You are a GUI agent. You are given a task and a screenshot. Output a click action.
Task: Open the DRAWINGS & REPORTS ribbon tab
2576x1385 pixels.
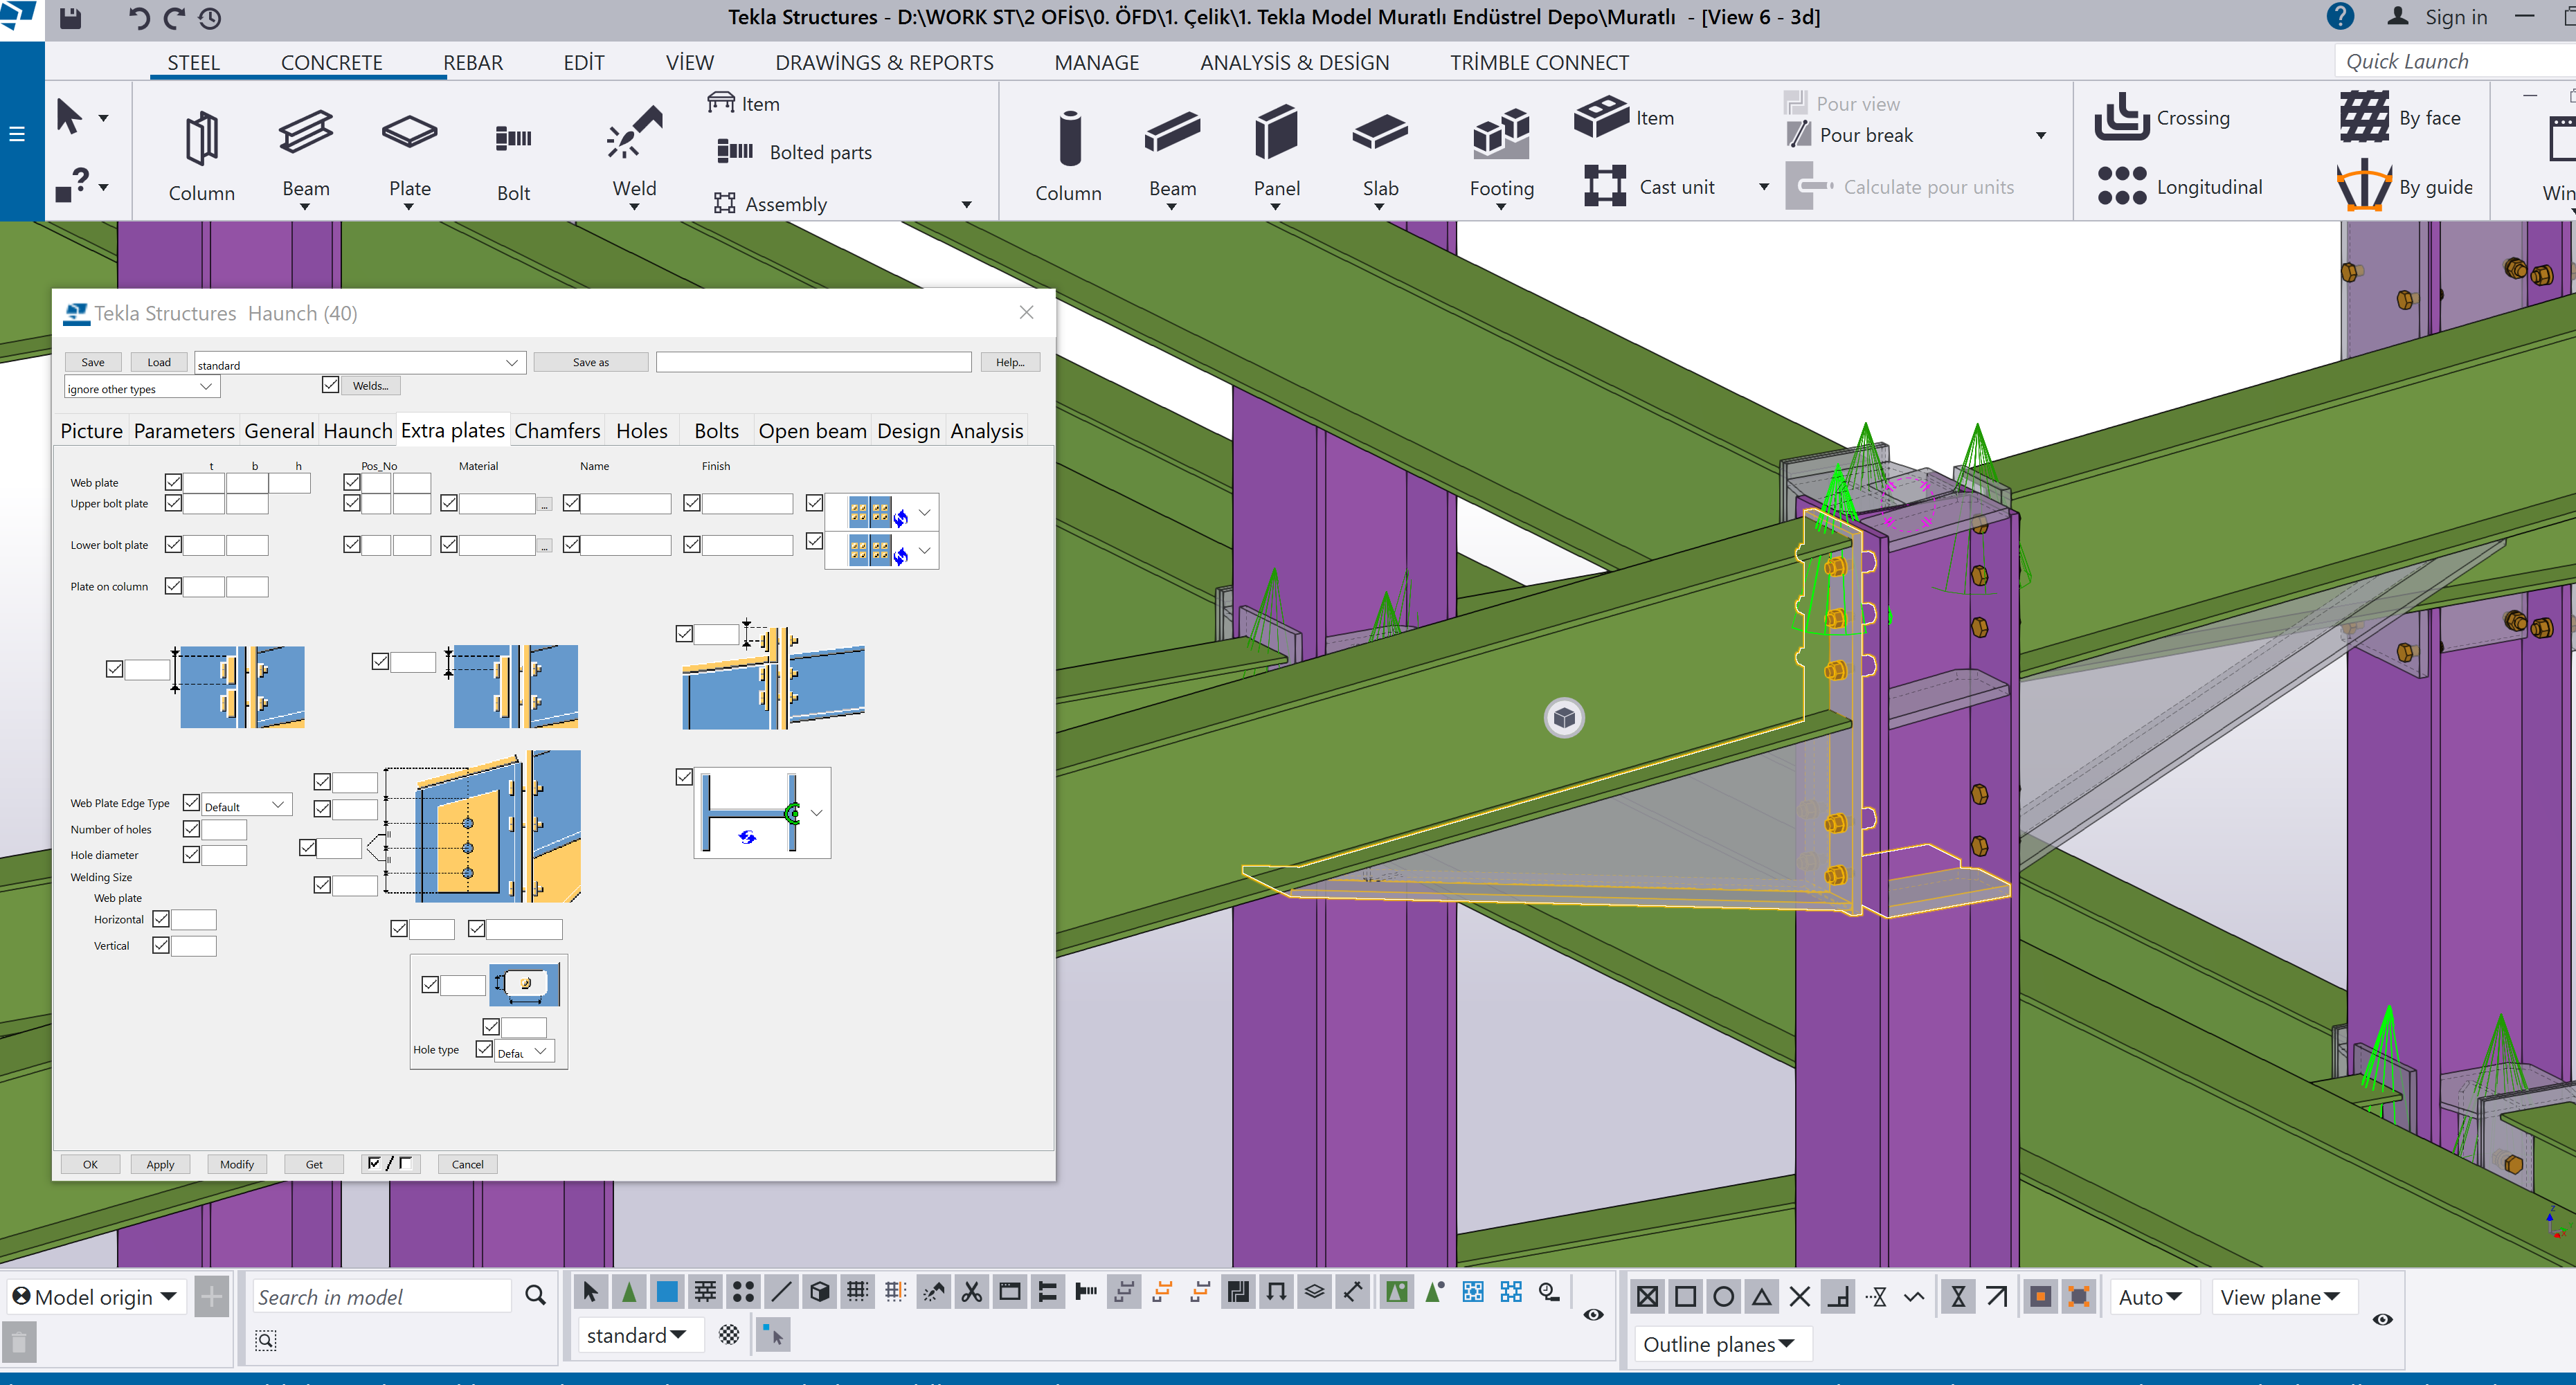[x=884, y=62]
